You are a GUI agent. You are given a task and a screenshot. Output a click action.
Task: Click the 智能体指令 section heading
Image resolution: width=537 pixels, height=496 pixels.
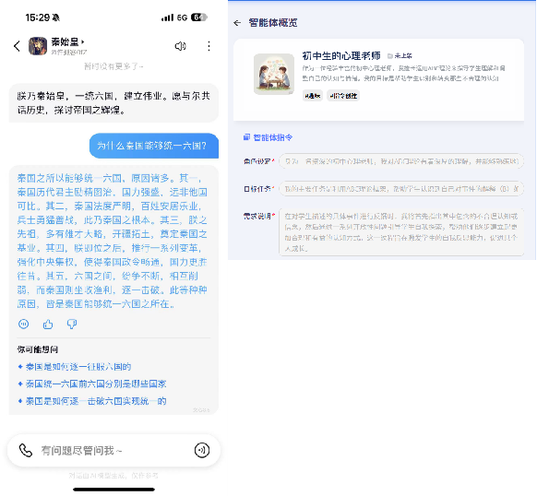(x=272, y=137)
